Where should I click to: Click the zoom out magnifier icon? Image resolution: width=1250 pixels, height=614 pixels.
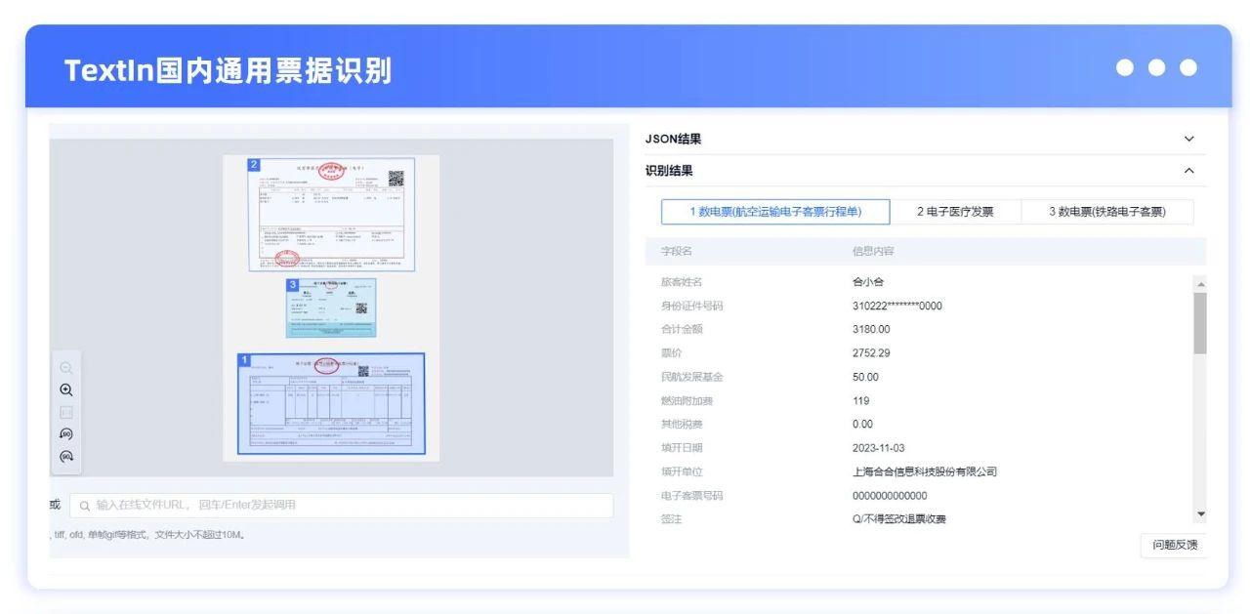point(66,368)
